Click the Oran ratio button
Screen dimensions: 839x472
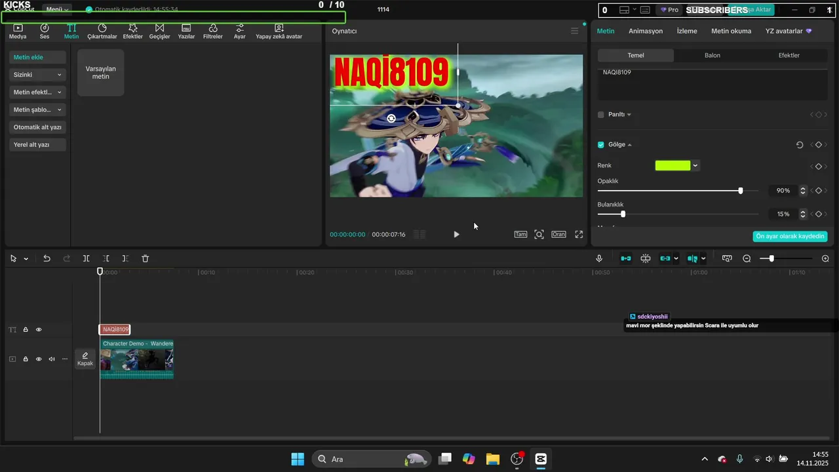pos(558,234)
